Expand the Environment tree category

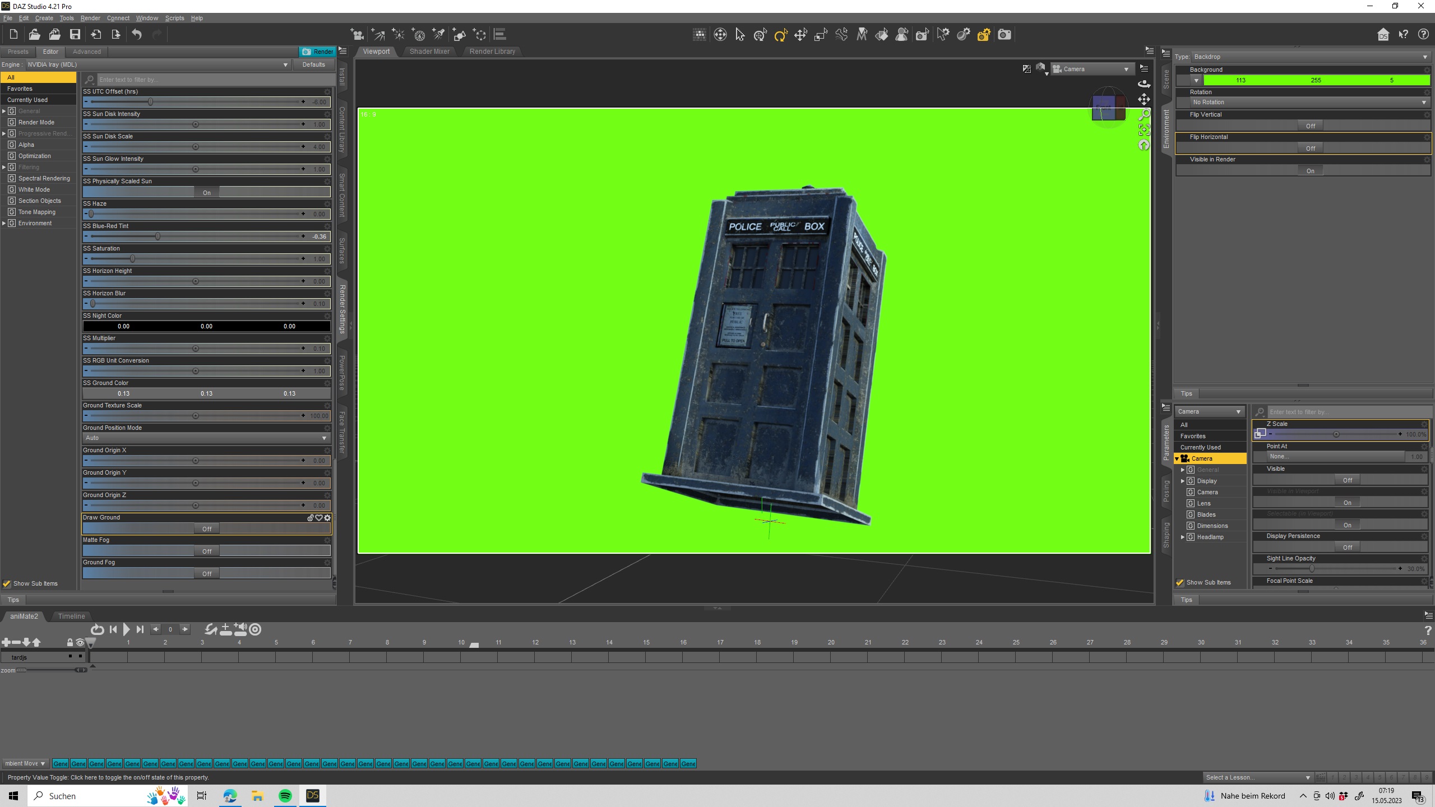(x=4, y=223)
